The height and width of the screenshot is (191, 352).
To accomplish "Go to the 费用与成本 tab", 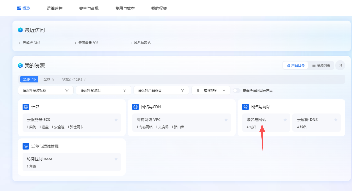I will point(125,8).
